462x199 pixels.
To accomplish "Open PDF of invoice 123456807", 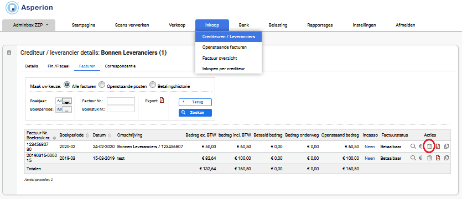I will click(x=438, y=146).
